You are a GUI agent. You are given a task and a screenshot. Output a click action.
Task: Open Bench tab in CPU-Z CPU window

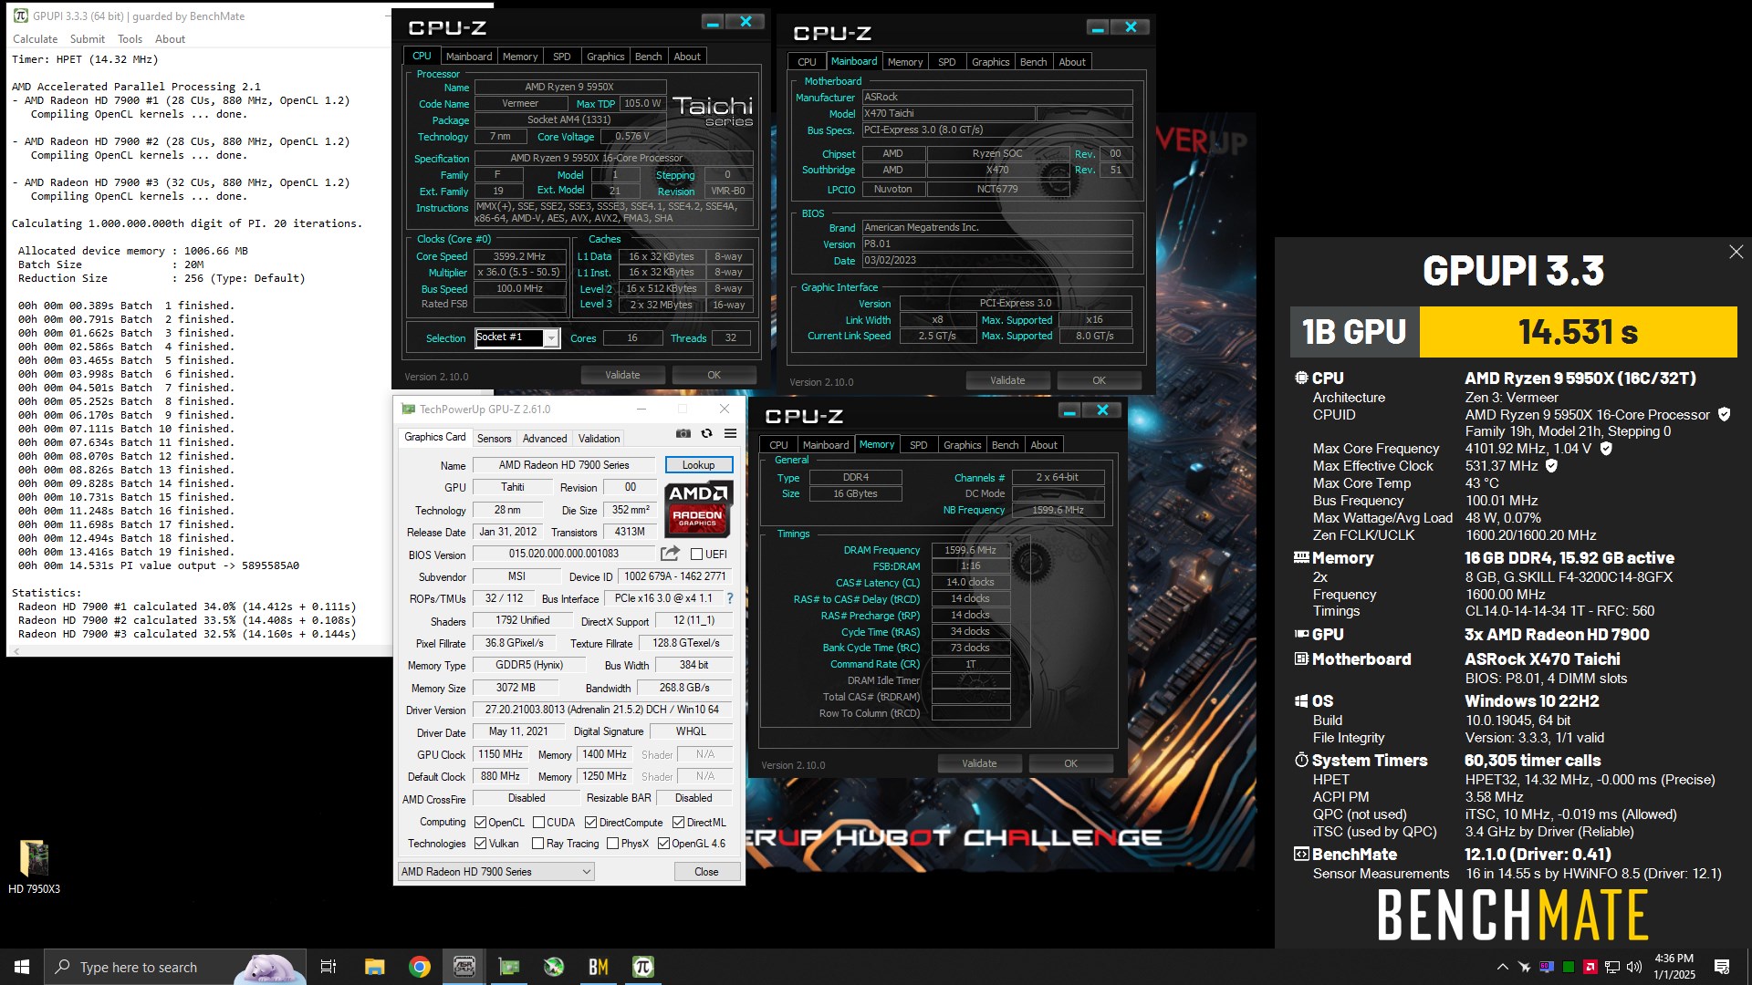pos(648,57)
